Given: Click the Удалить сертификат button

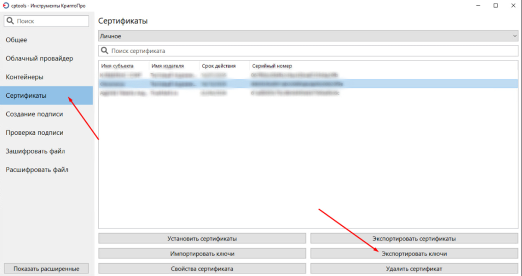Looking at the screenshot, I should (x=414, y=268).
